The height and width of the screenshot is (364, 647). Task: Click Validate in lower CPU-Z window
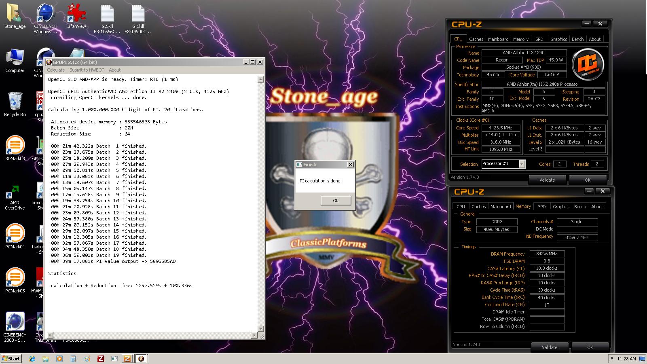point(550,347)
